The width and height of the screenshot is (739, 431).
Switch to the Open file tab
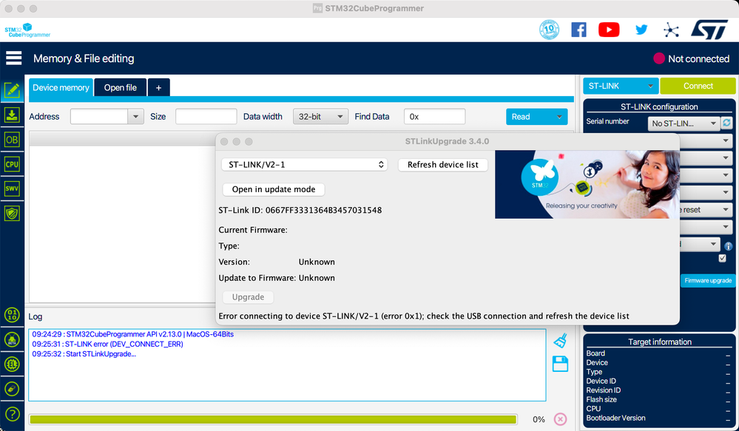tap(120, 88)
